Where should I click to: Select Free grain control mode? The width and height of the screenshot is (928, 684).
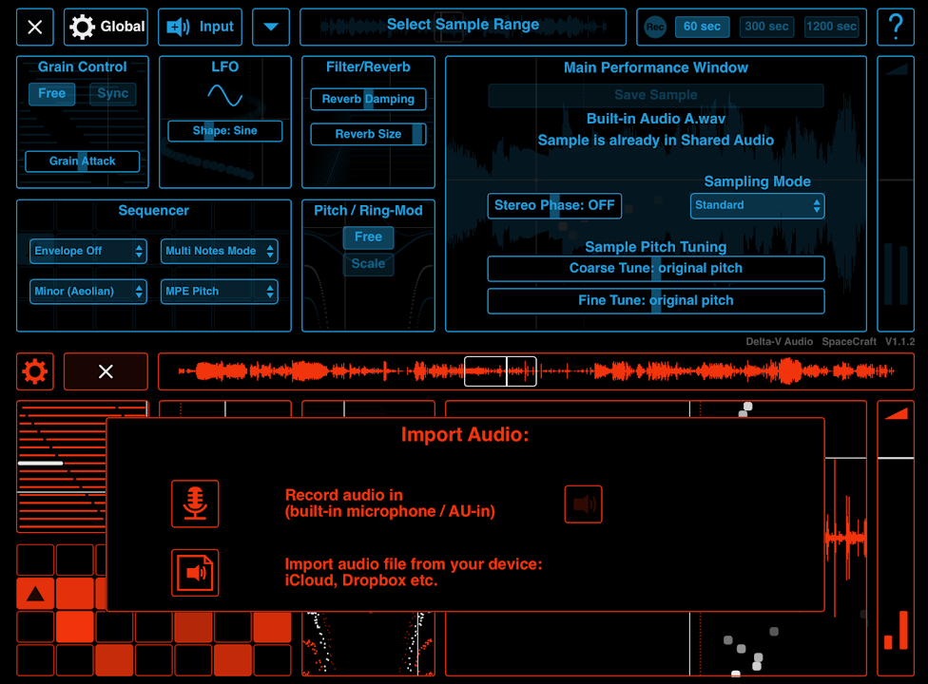click(52, 93)
